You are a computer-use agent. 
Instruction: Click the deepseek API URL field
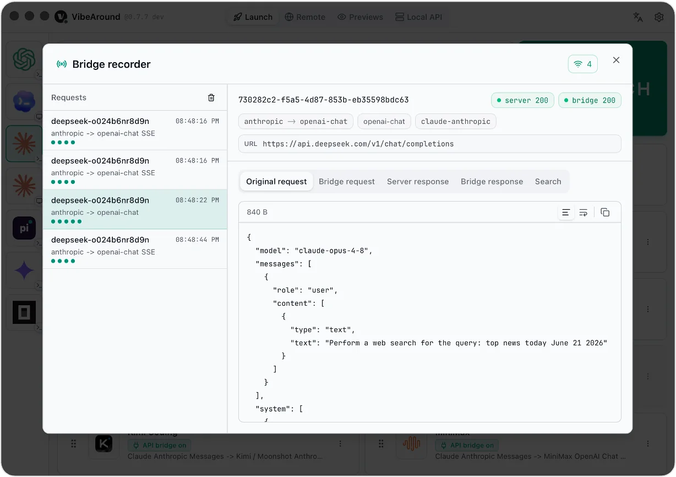point(430,144)
